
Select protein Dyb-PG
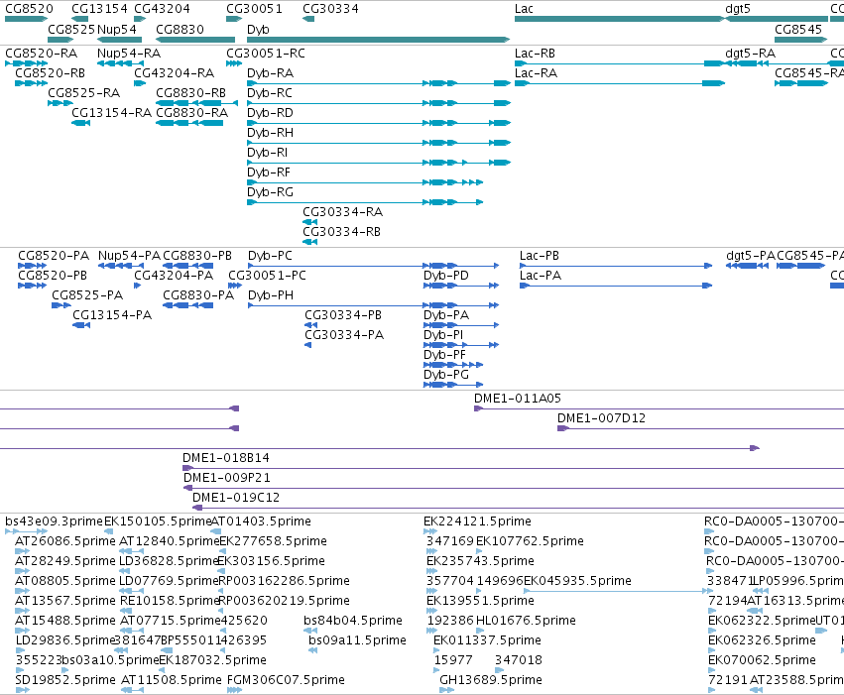click(x=445, y=375)
